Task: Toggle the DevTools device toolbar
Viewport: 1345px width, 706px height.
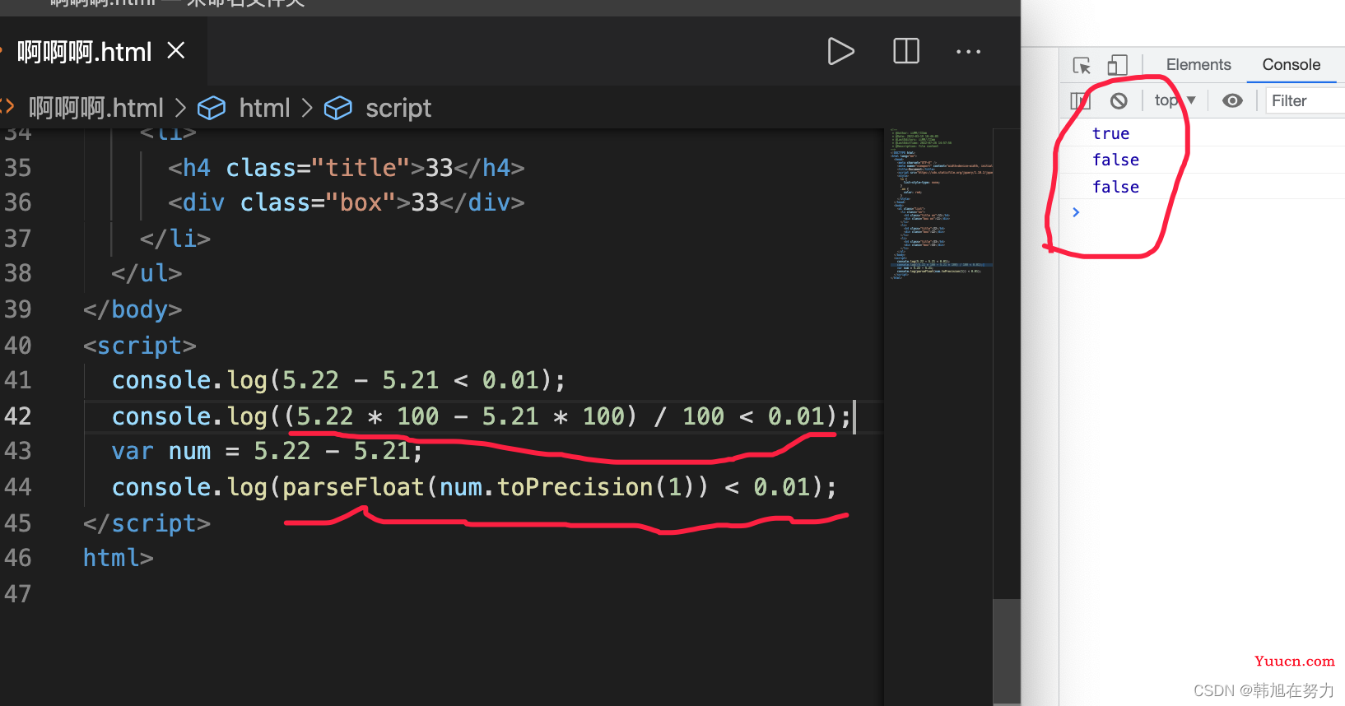Action: click(x=1117, y=65)
